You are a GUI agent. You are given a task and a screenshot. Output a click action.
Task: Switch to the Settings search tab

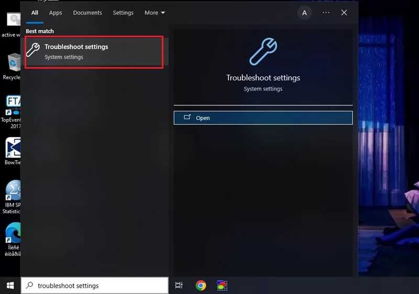point(123,13)
